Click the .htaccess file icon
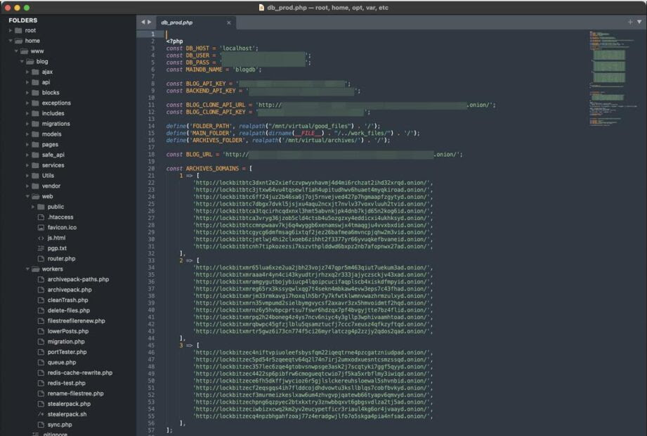This screenshot has width=647, height=436. coord(41,217)
